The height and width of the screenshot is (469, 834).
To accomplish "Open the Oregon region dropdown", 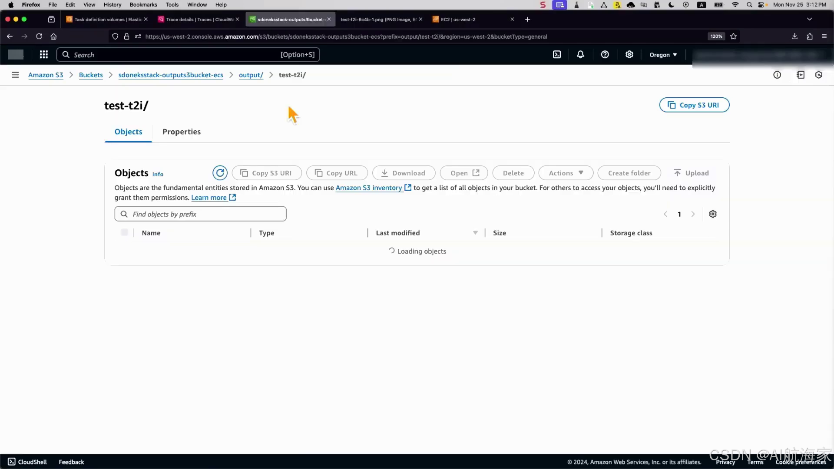I will tap(663, 55).
